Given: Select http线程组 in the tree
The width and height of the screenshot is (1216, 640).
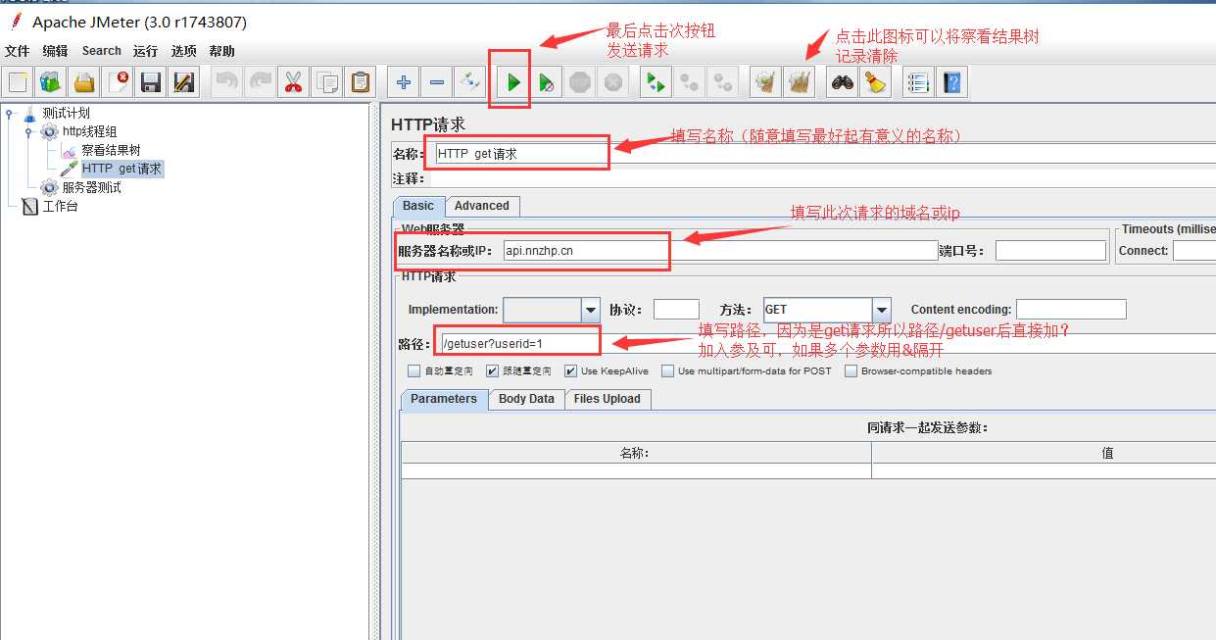Looking at the screenshot, I should click(x=89, y=132).
